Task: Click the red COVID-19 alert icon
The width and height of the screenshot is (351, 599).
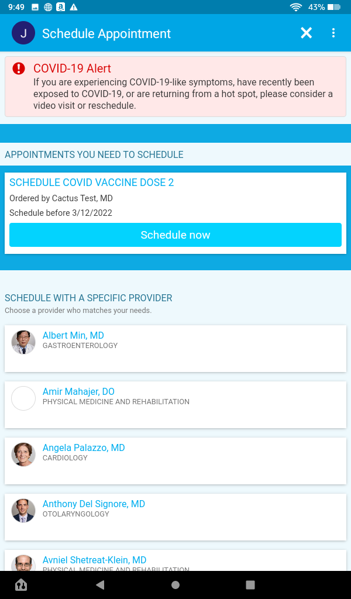Action: (x=19, y=69)
